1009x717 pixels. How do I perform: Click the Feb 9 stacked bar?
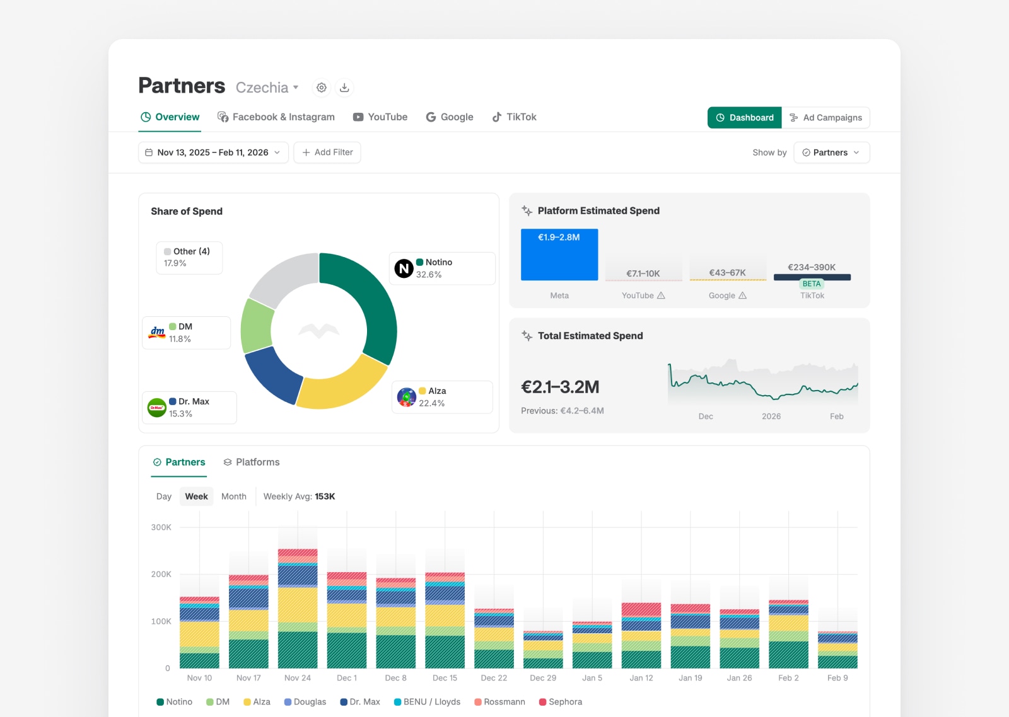[837, 650]
